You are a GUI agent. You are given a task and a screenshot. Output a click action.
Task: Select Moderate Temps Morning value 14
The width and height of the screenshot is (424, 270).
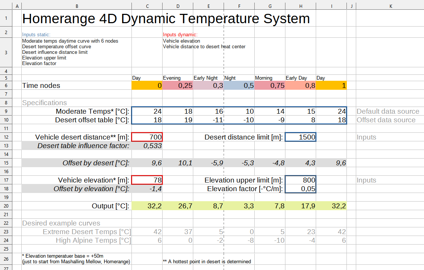(x=270, y=111)
